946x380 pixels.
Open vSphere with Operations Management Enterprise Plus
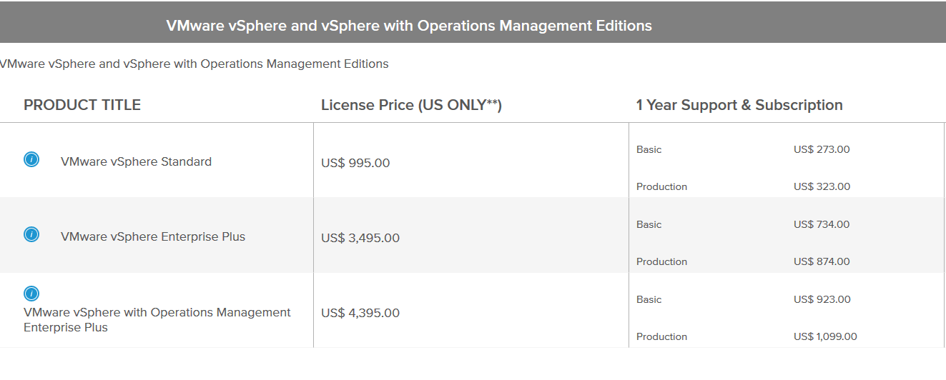157,320
